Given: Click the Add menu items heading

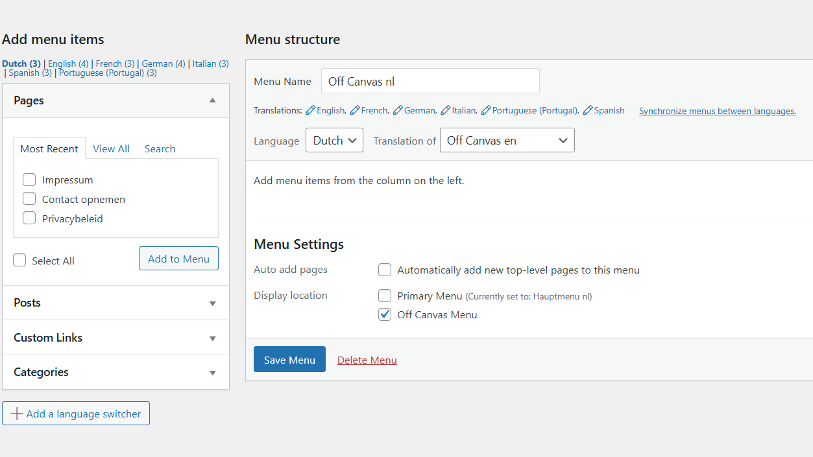Looking at the screenshot, I should click(x=53, y=40).
